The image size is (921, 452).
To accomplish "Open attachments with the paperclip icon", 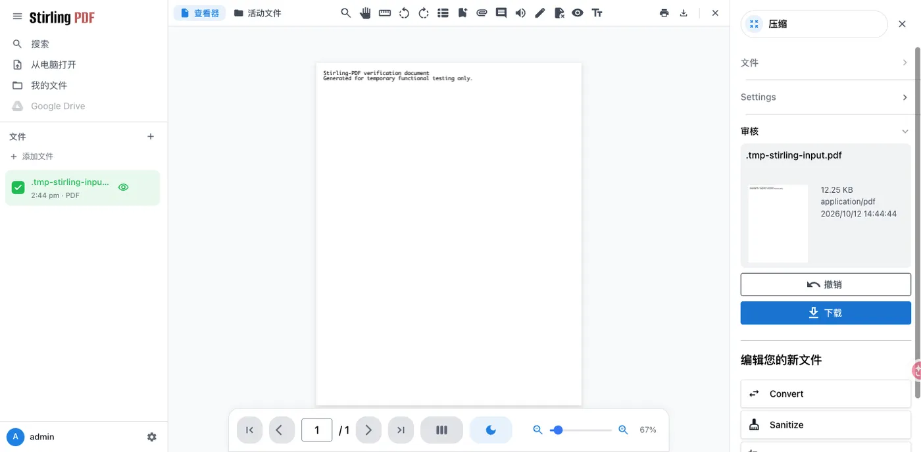I will click(x=482, y=13).
